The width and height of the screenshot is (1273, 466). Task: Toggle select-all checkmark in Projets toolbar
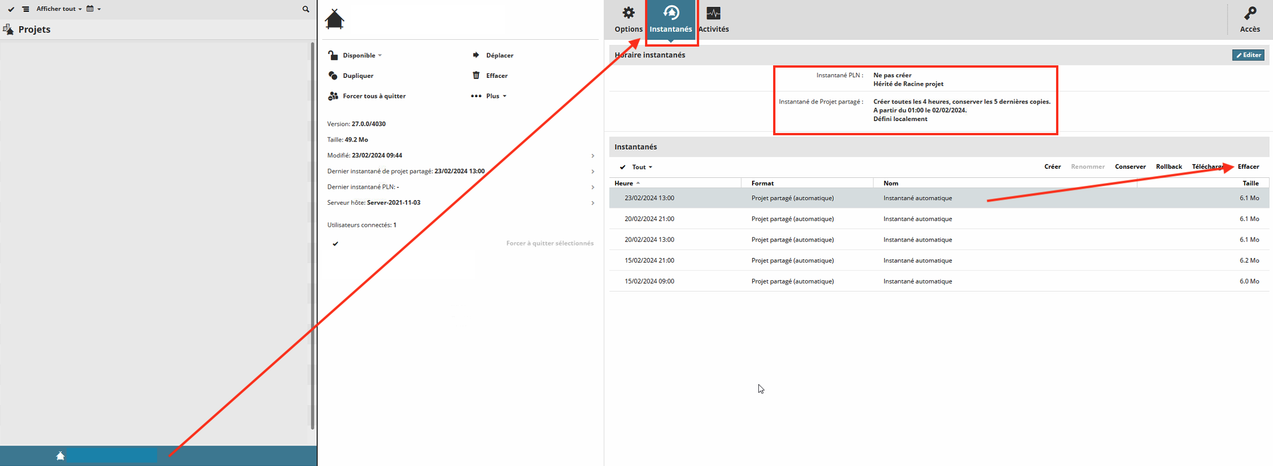(11, 9)
